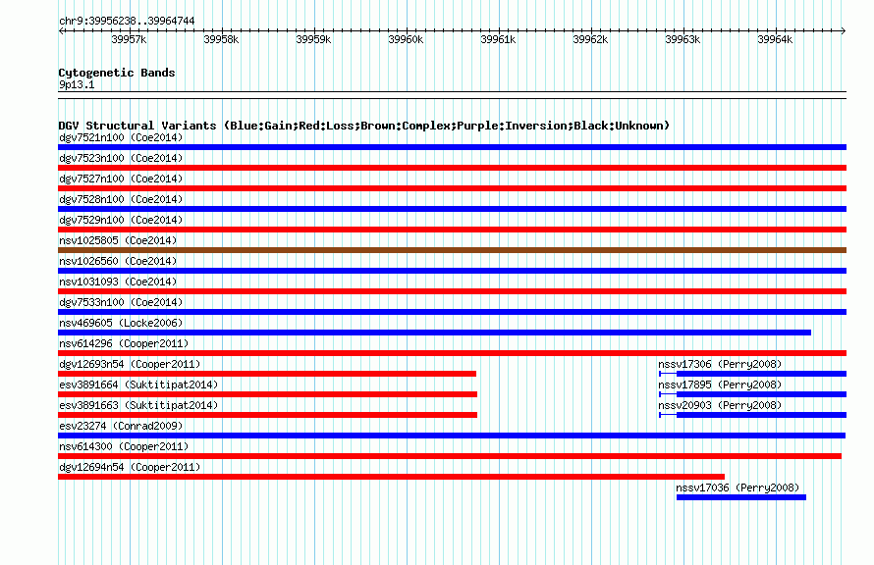Click the 39961k ruler position label
This screenshot has height=565, width=874.
click(498, 39)
